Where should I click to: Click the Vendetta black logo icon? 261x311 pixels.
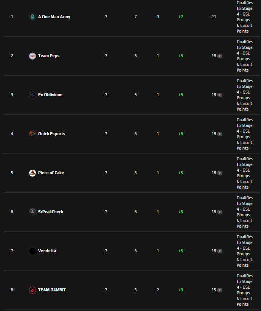click(33, 251)
